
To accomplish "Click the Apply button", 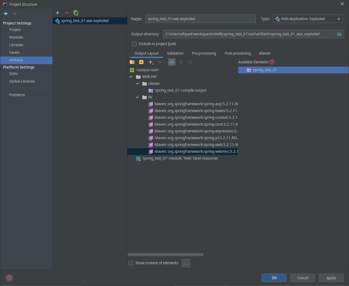I will point(331,278).
